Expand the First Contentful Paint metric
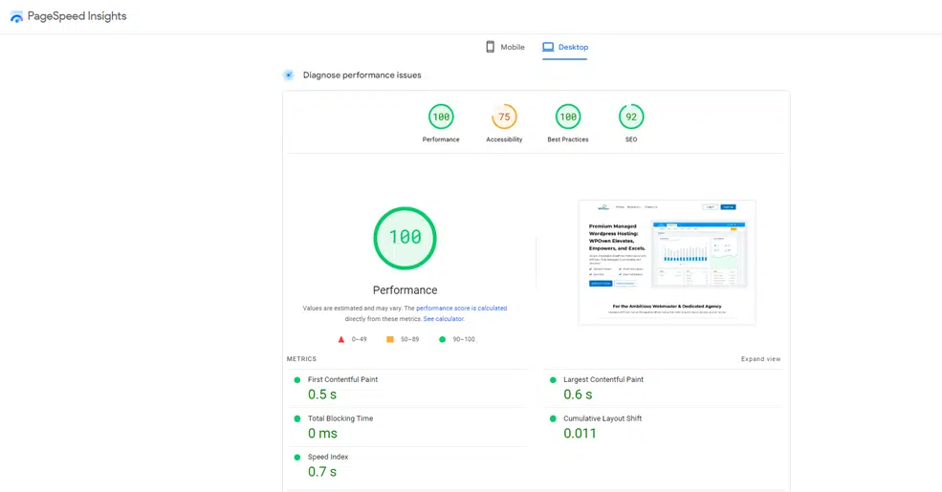Image resolution: width=942 pixels, height=492 pixels. [342, 380]
